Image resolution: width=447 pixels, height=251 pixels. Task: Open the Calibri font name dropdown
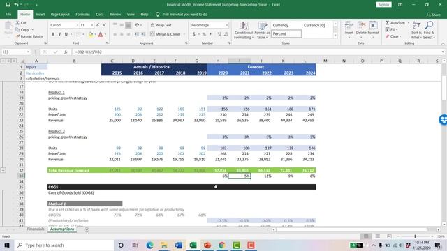[x=78, y=25]
